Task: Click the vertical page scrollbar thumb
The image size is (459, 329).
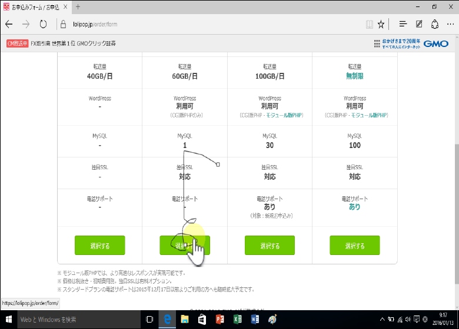Action: [x=457, y=214]
